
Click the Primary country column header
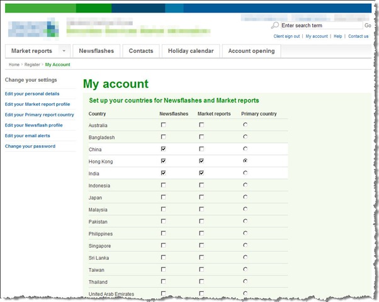click(x=259, y=114)
